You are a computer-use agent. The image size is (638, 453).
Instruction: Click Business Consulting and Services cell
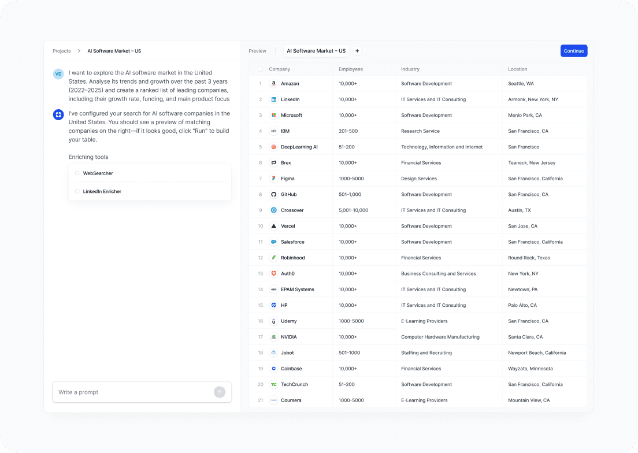click(439, 274)
